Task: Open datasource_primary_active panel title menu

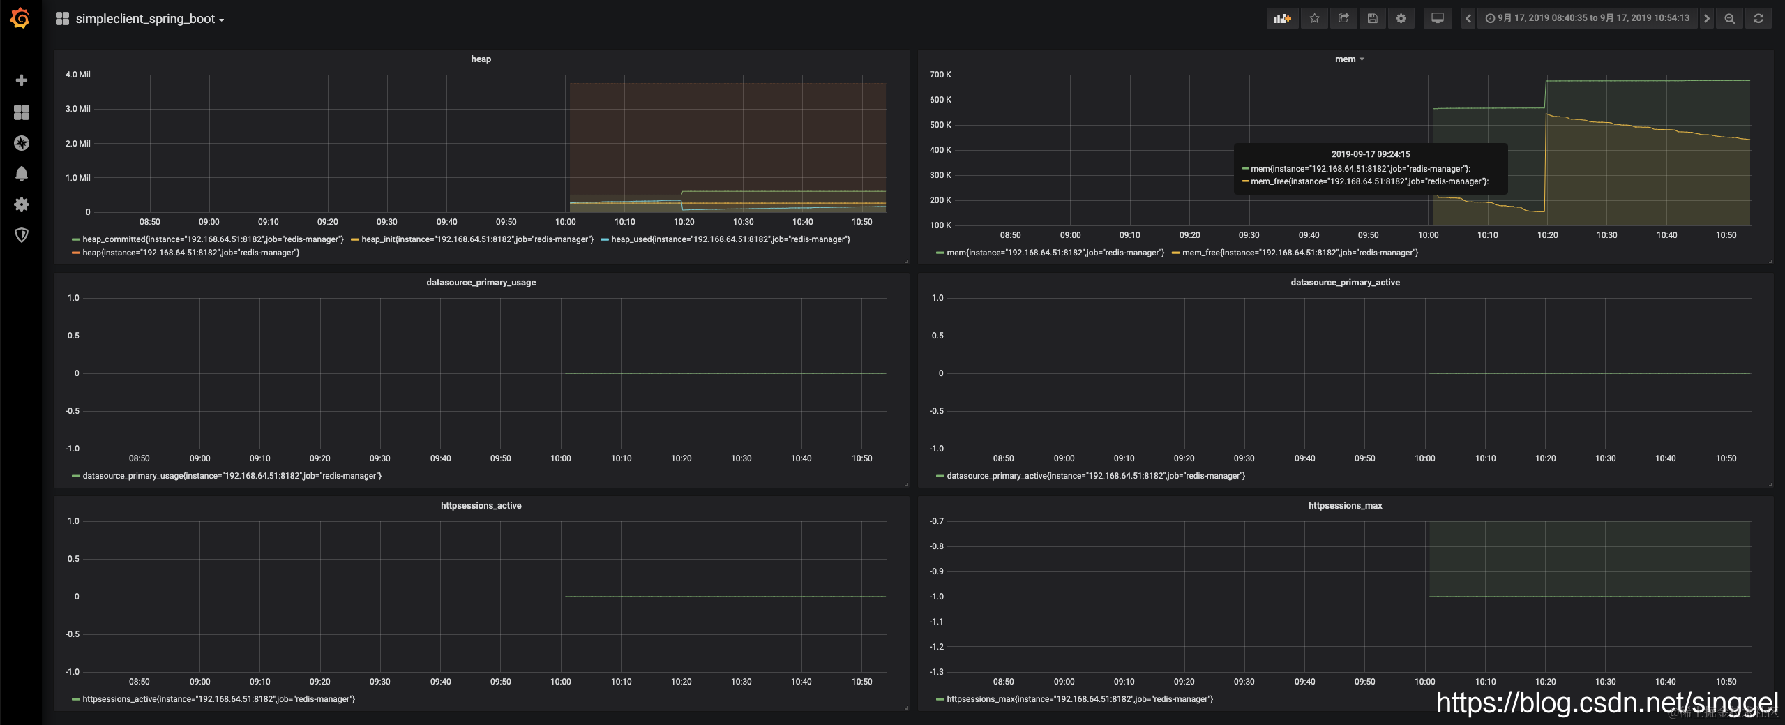Action: 1345,283
